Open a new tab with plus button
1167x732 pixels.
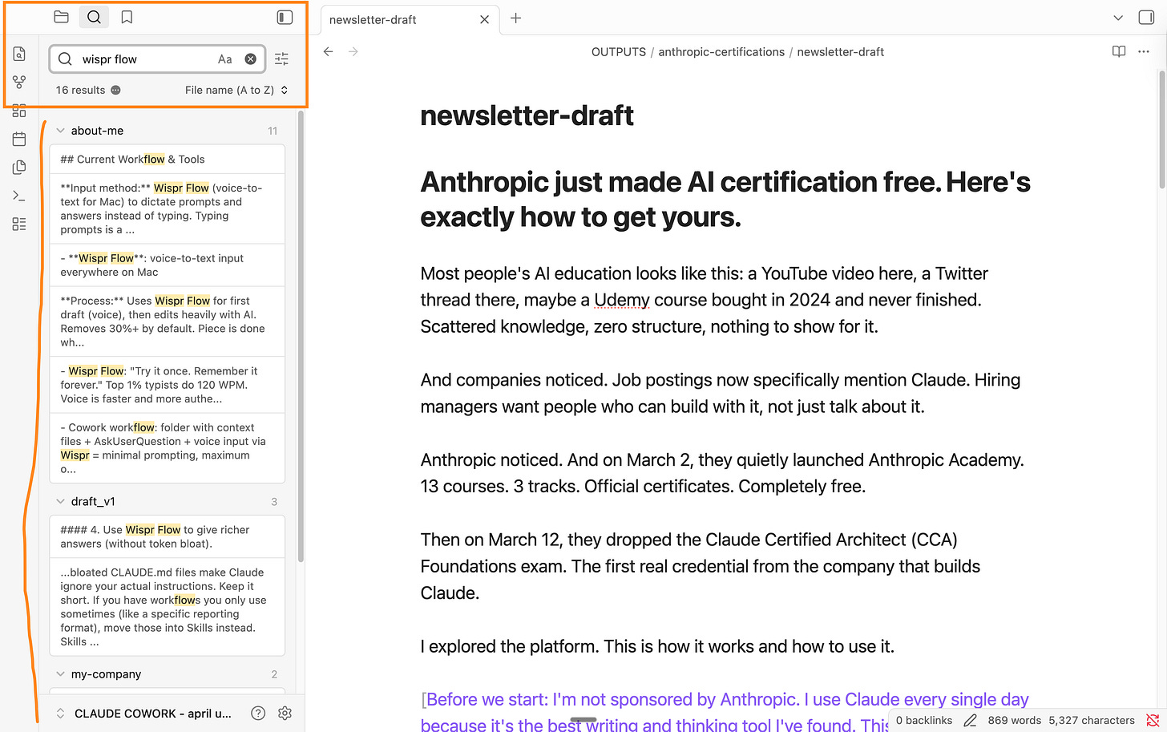pos(516,18)
